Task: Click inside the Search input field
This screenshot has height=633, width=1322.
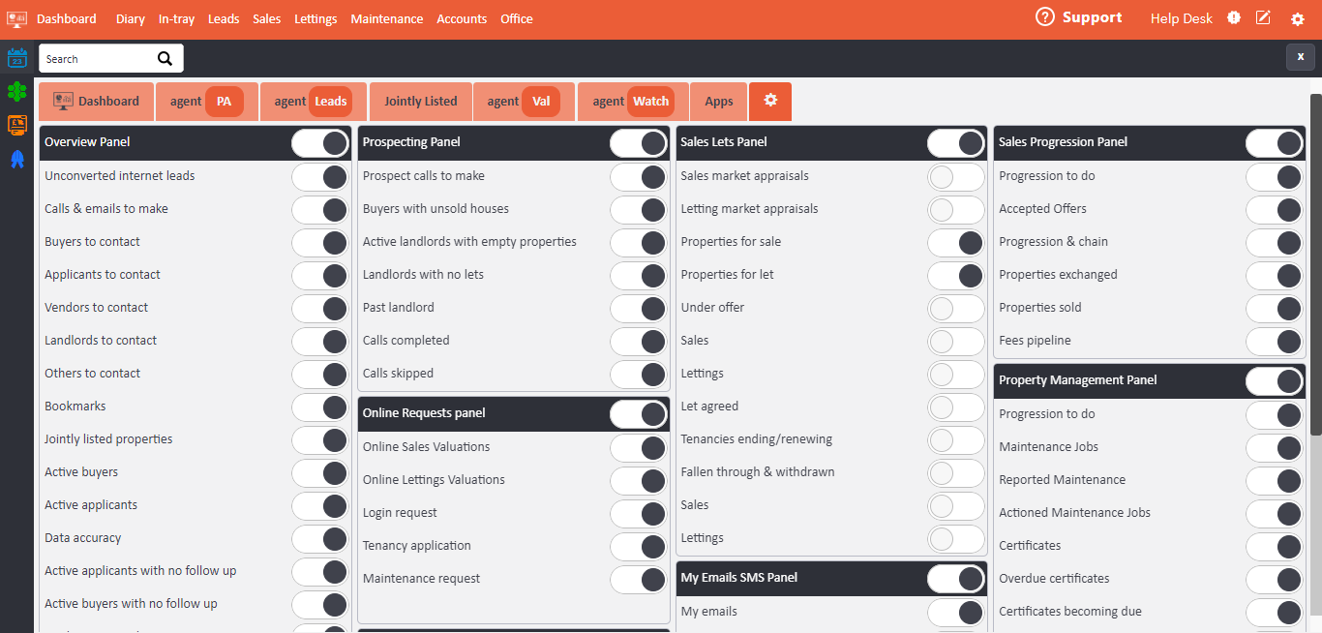Action: [x=97, y=59]
